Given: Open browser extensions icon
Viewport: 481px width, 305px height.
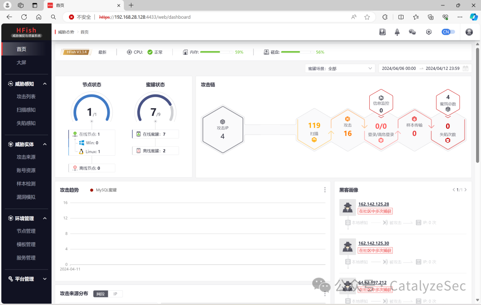Looking at the screenshot, I should click(385, 17).
